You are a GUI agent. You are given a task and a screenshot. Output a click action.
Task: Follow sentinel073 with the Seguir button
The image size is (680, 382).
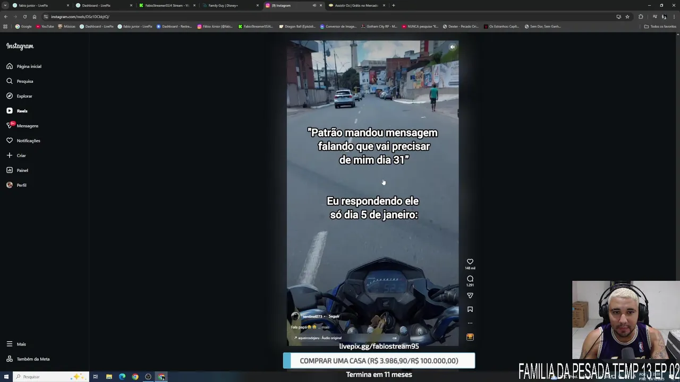334,316
